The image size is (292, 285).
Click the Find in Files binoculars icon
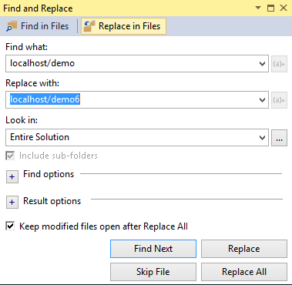coord(12,26)
